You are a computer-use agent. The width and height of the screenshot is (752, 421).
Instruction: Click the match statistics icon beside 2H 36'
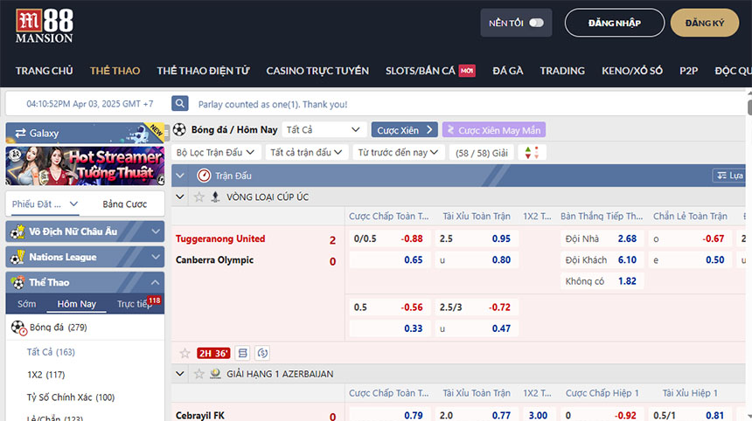point(243,353)
